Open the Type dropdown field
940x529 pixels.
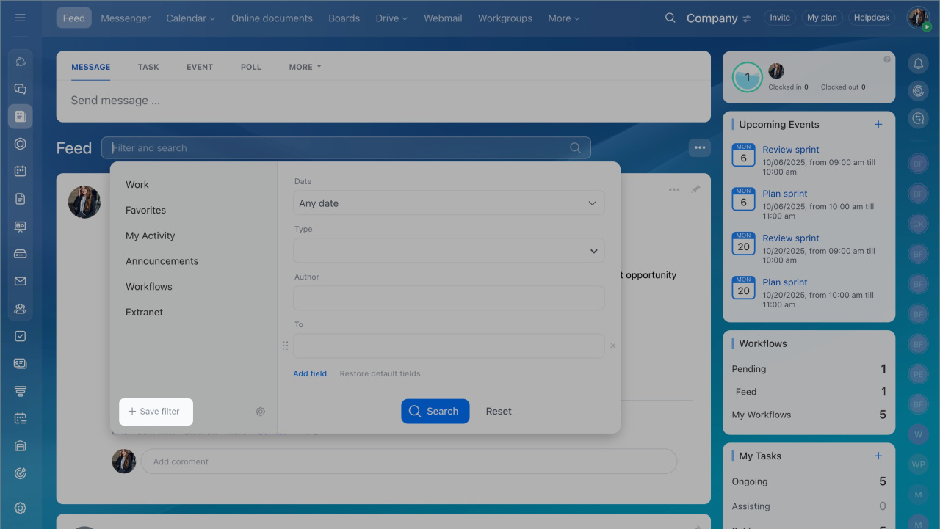tap(449, 251)
